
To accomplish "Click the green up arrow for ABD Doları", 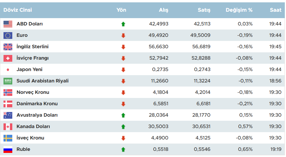I will pyautogui.click(x=123, y=24).
